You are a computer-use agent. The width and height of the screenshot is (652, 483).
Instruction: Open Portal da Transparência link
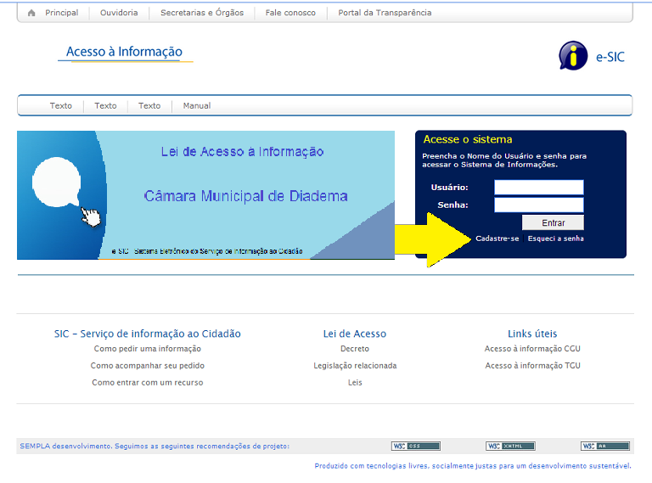385,13
